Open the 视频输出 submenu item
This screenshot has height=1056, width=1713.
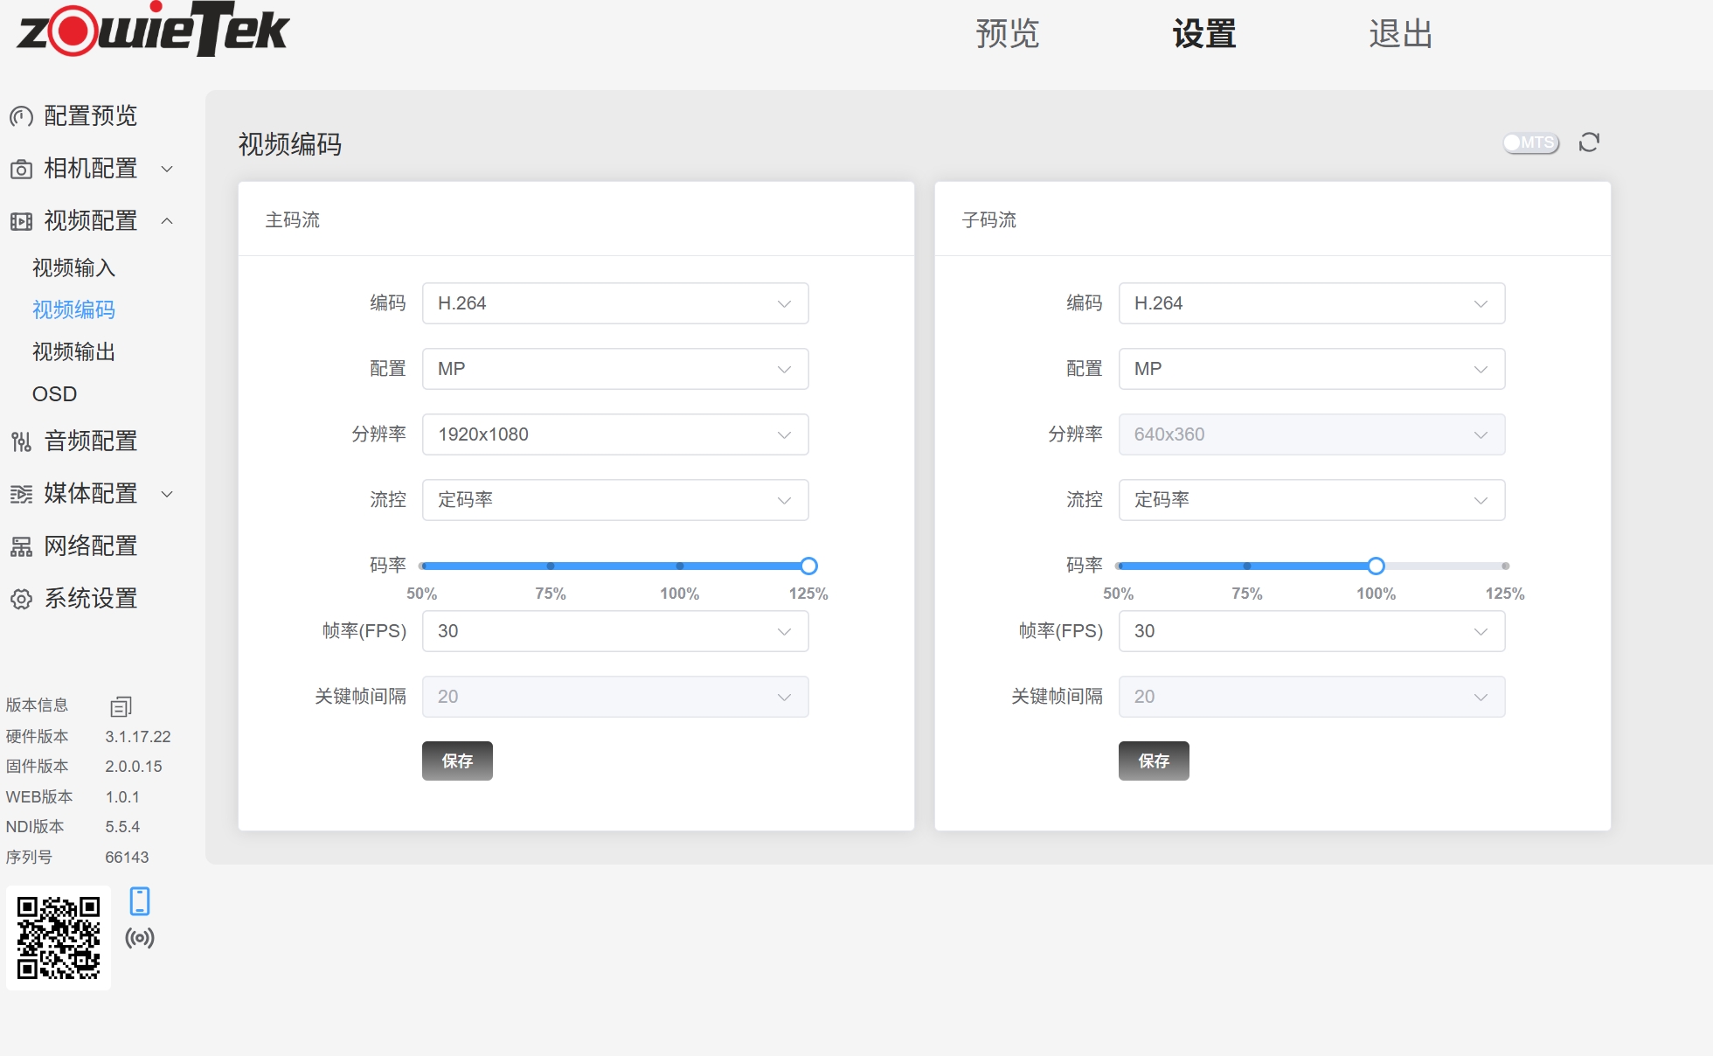point(73,351)
